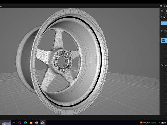Open the Help menu
The image size is (167, 125).
1,6
